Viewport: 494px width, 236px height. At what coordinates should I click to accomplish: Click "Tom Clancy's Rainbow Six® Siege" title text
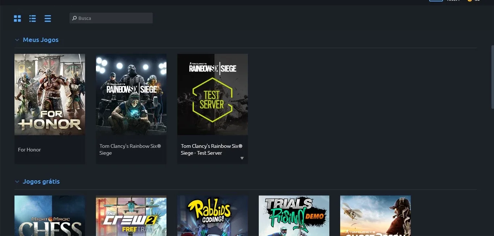[x=130, y=150]
